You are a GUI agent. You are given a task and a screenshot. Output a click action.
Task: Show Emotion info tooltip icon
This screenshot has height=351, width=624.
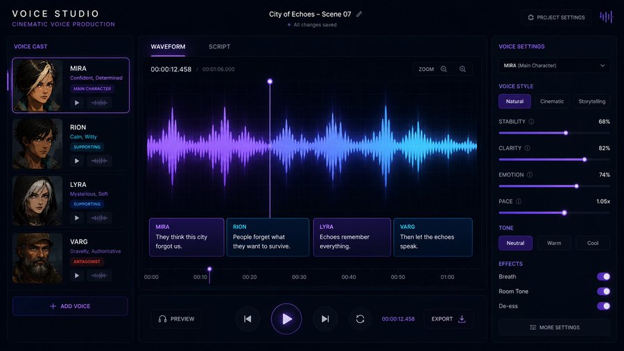pos(530,175)
